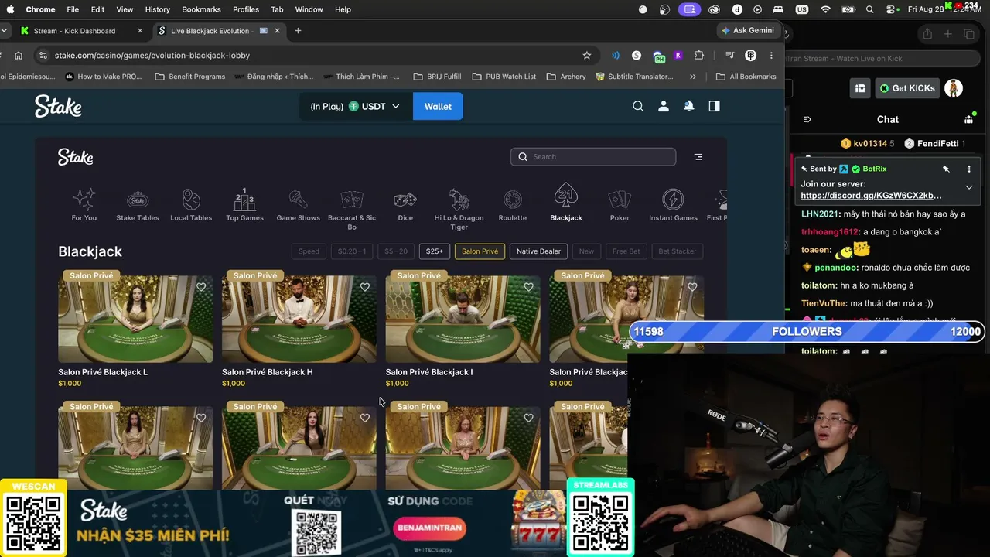Browse the Game Shows category

pyautogui.click(x=299, y=205)
